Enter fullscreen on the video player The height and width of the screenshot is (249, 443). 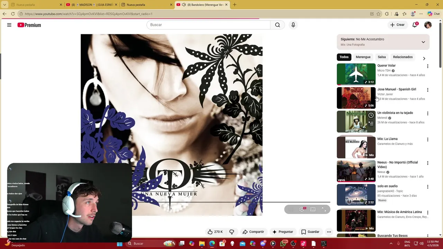324,209
